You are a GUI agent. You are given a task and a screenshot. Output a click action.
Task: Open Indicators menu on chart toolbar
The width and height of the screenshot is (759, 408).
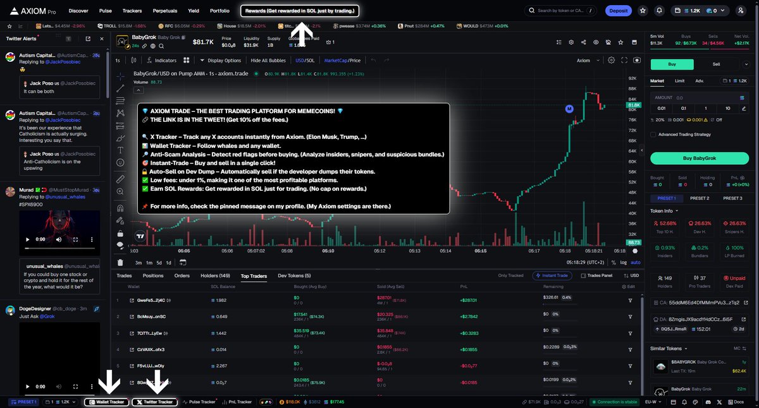[x=161, y=61]
